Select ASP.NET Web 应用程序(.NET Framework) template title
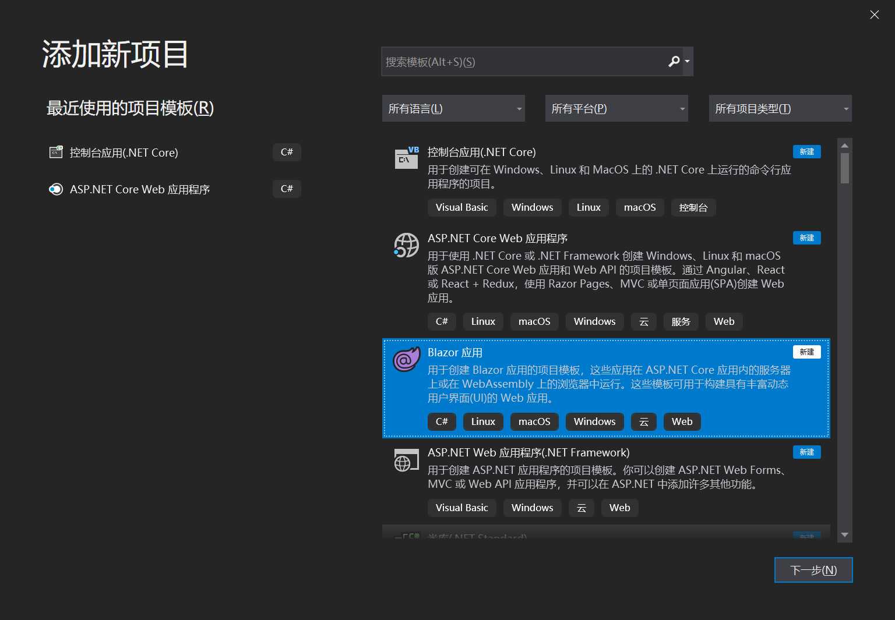895x620 pixels. [x=528, y=452]
